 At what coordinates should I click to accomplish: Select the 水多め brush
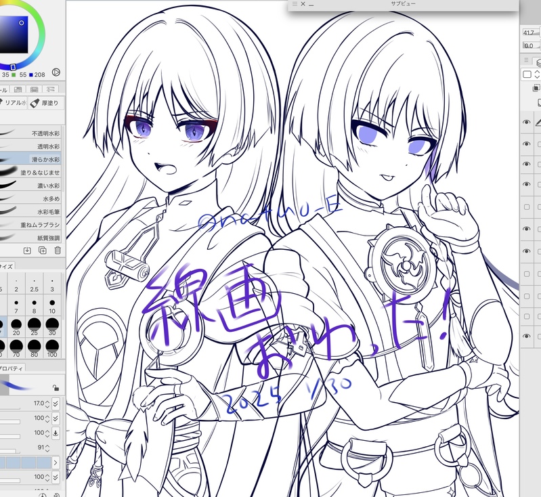pyautogui.click(x=30, y=199)
